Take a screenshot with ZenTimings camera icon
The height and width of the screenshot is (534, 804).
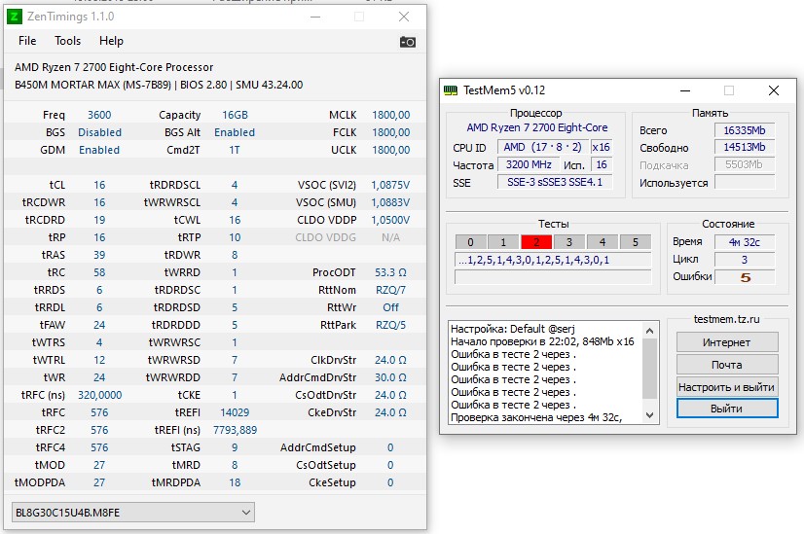[x=408, y=42]
